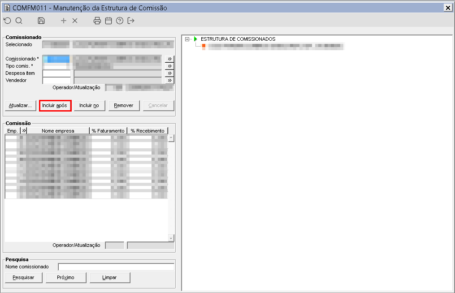
Task: Focus the Nome comissionado search field
Action: 116,267
